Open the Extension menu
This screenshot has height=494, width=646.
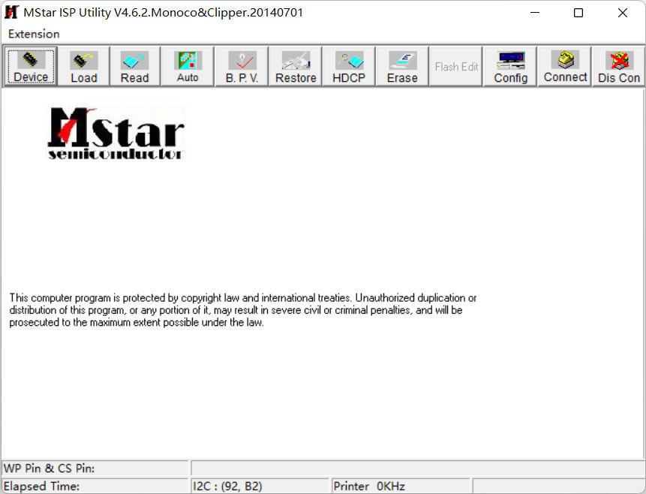(x=34, y=34)
